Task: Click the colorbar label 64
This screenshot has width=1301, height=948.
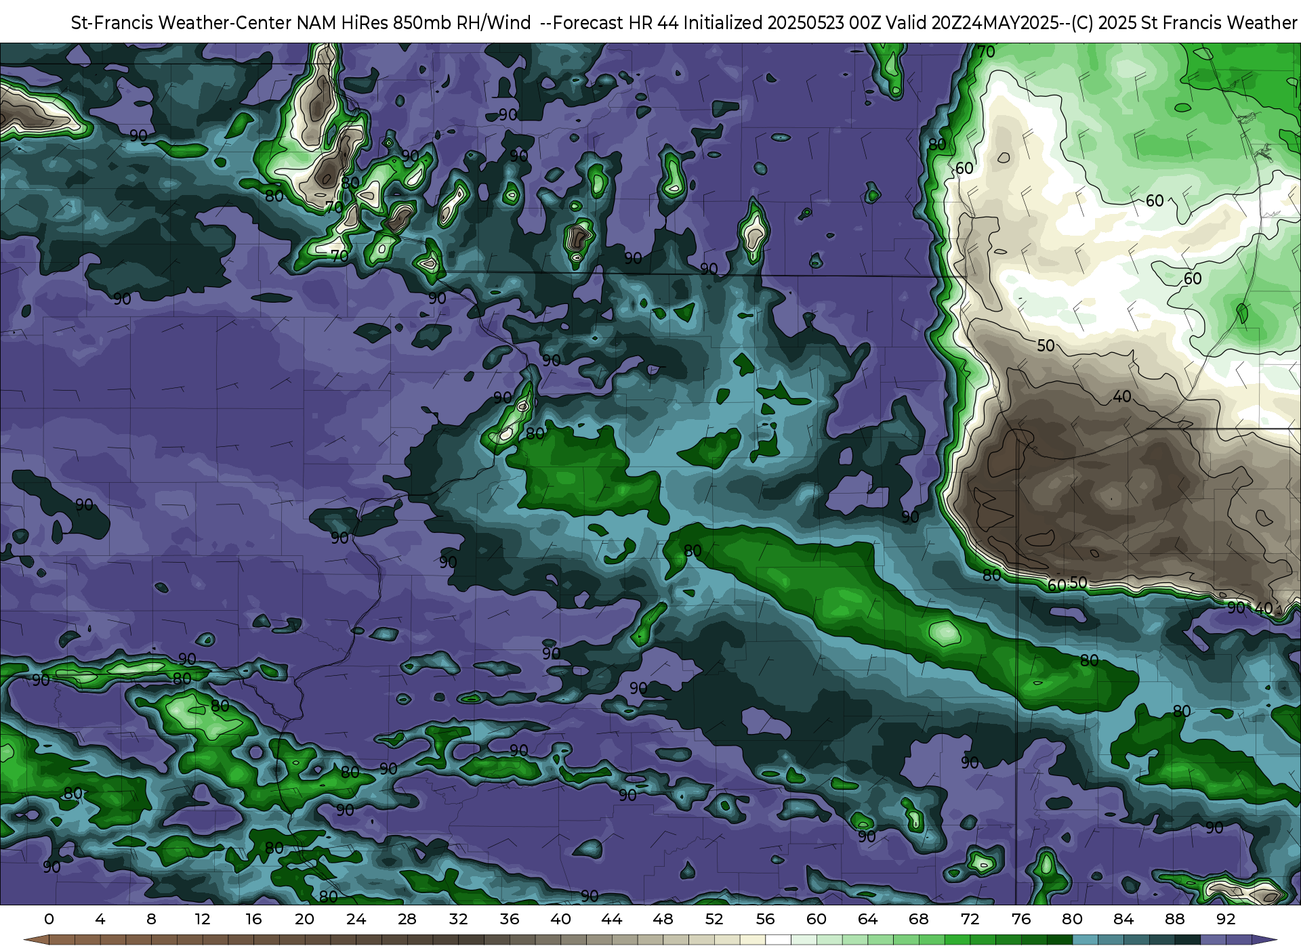Action: tap(867, 919)
